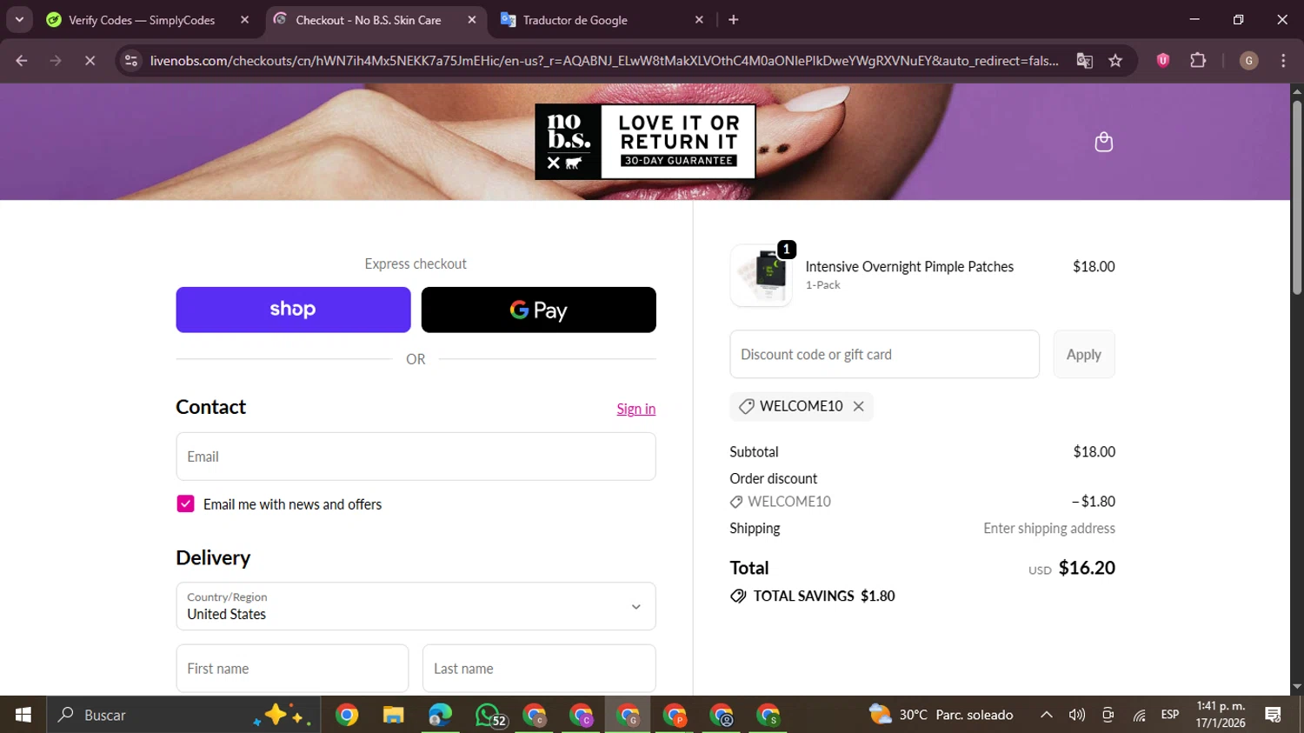This screenshot has height=733, width=1304.
Task: Focus the Email input field
Action: point(416,456)
